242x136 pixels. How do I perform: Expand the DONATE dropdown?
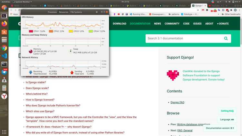tap(223, 24)
